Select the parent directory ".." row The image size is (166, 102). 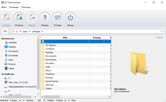pos(76,41)
